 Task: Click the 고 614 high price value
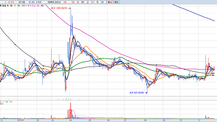tap(93, 2)
